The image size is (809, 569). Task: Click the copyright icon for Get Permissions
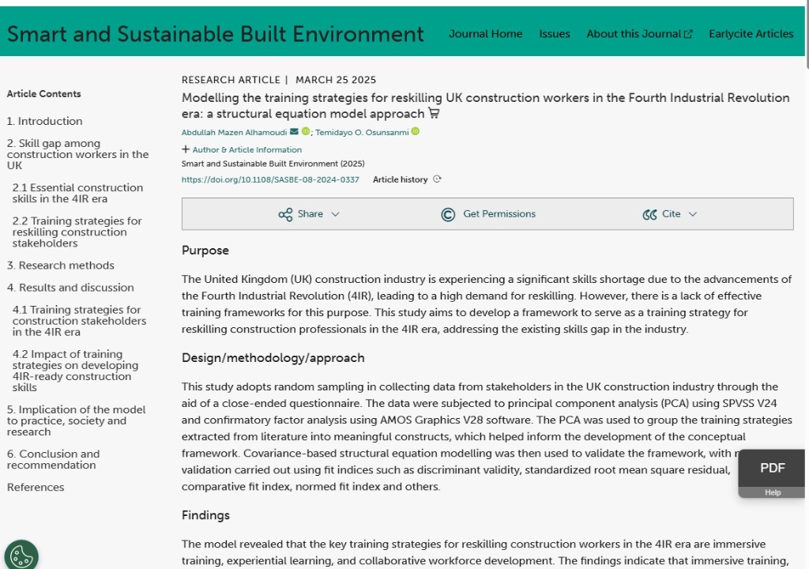(449, 214)
